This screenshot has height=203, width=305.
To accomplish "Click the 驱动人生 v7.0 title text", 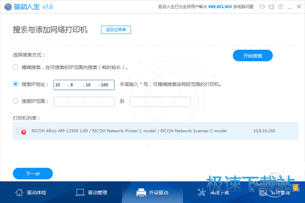I will coord(33,7).
